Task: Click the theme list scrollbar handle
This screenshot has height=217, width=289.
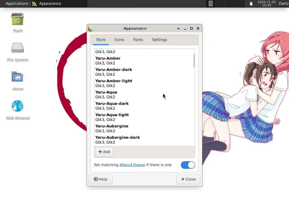Action: point(194,61)
